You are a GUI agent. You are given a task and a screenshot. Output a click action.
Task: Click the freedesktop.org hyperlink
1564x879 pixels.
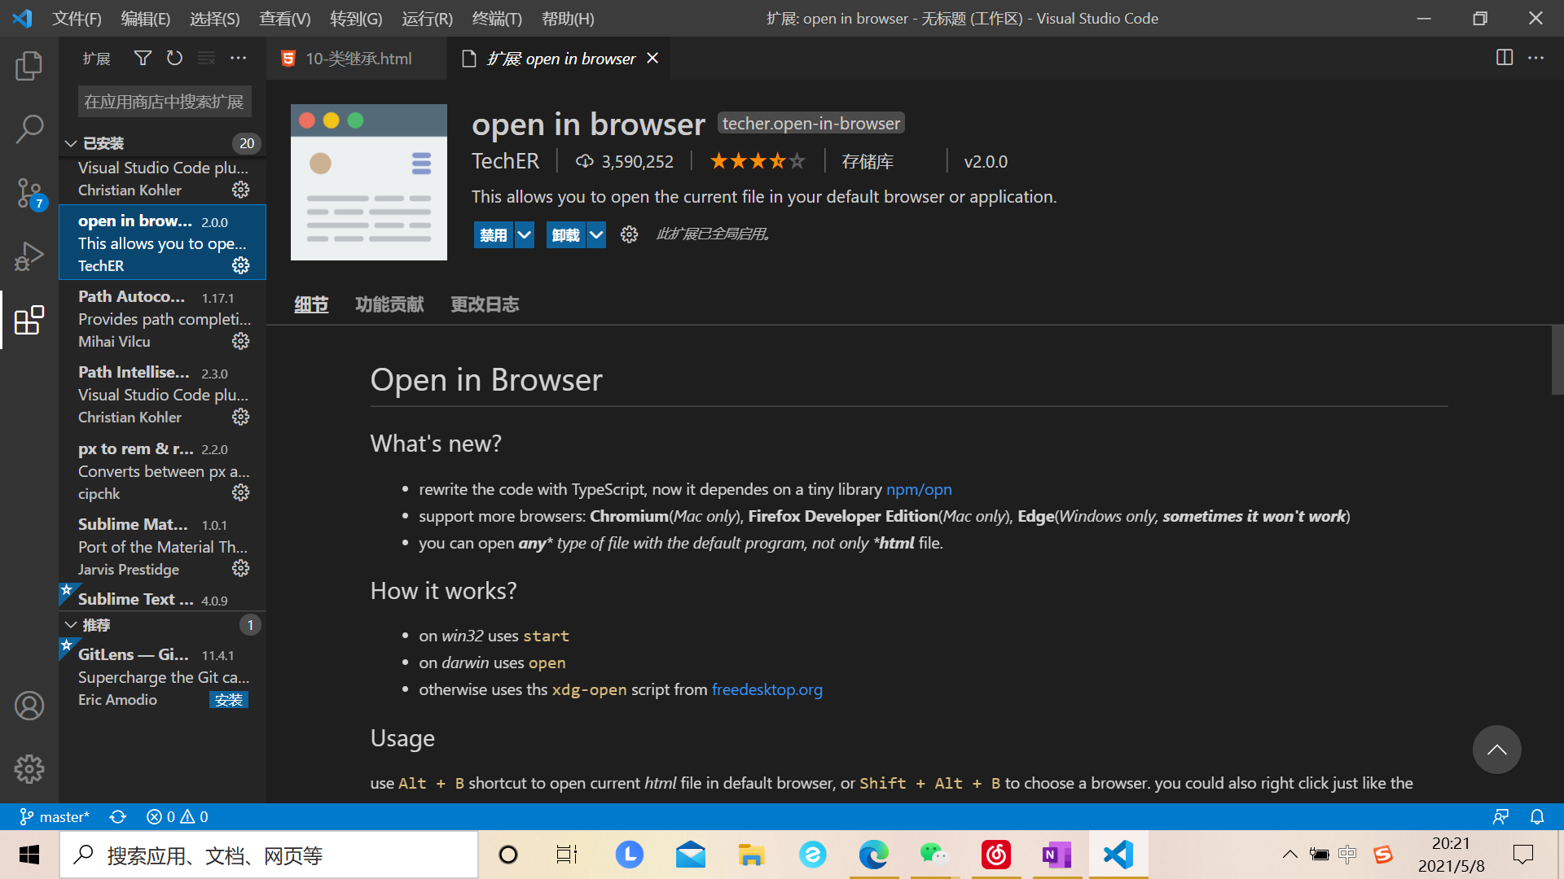pyautogui.click(x=767, y=689)
